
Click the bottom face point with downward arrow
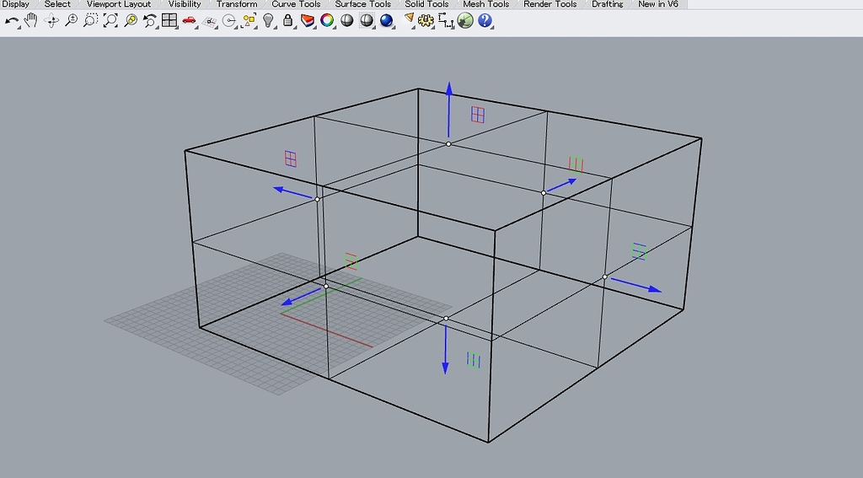coord(446,319)
